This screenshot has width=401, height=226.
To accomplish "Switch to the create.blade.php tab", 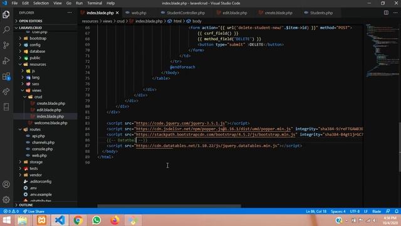I will point(278,13).
